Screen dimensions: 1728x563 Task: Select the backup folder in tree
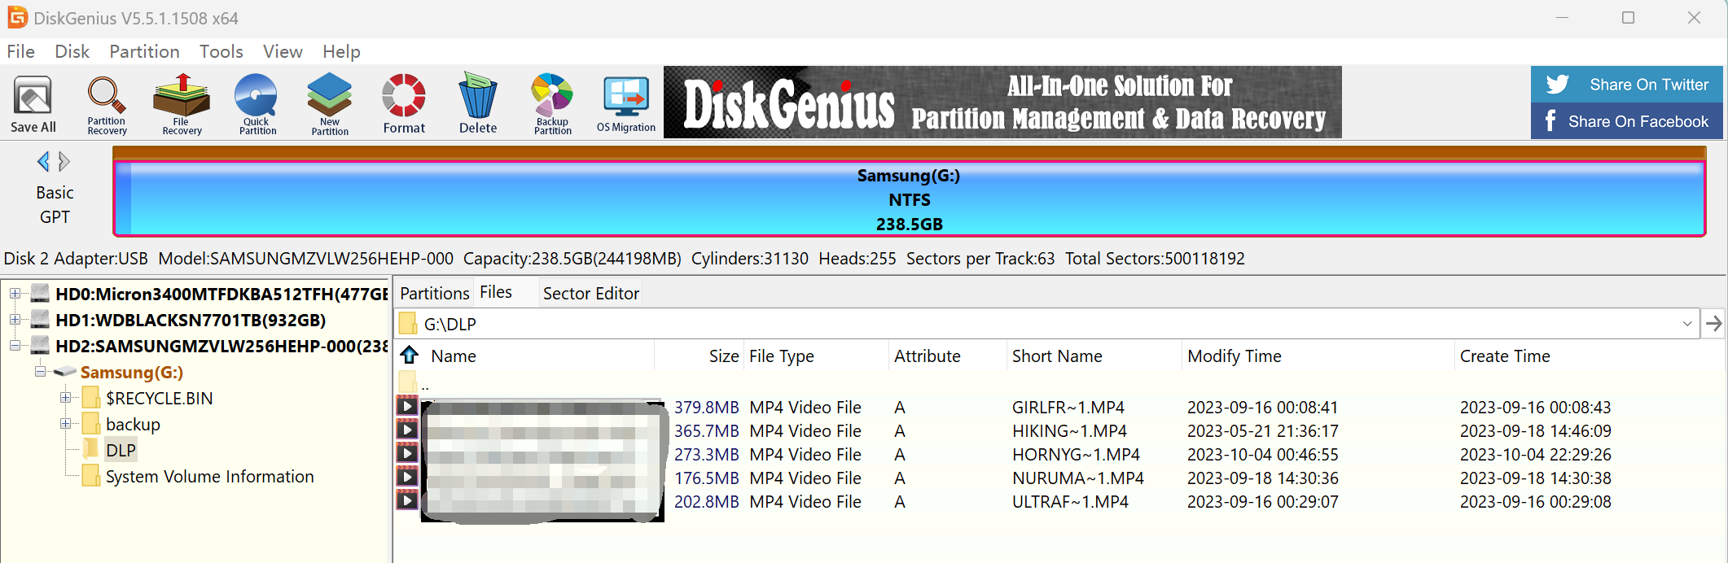click(x=133, y=424)
